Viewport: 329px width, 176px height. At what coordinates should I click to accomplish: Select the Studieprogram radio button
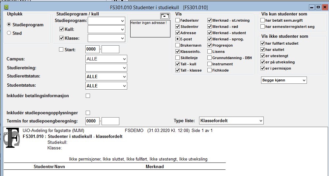9,24
